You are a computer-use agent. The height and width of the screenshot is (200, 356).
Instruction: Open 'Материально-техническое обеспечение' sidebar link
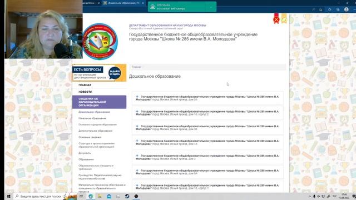(x=102, y=188)
